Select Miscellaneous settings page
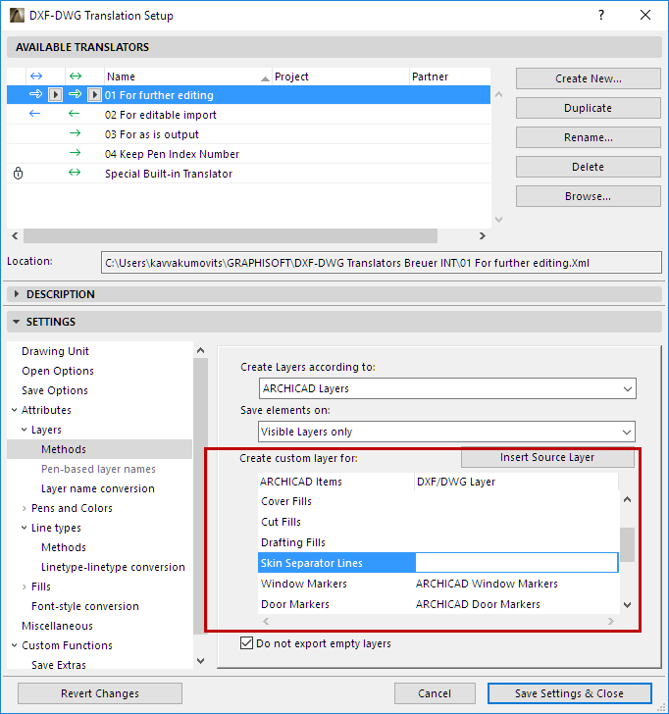Viewport: 669px width, 714px height. point(57,626)
